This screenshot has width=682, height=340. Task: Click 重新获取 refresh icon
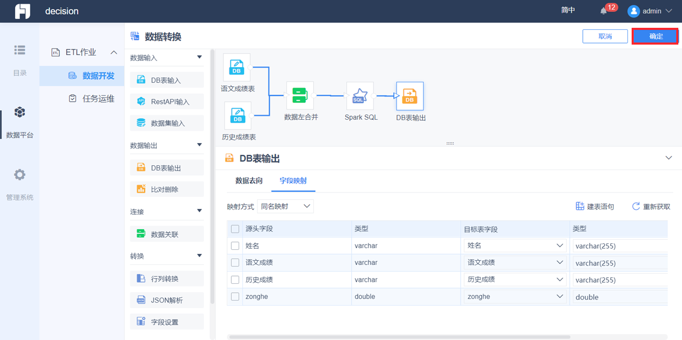[x=636, y=206]
